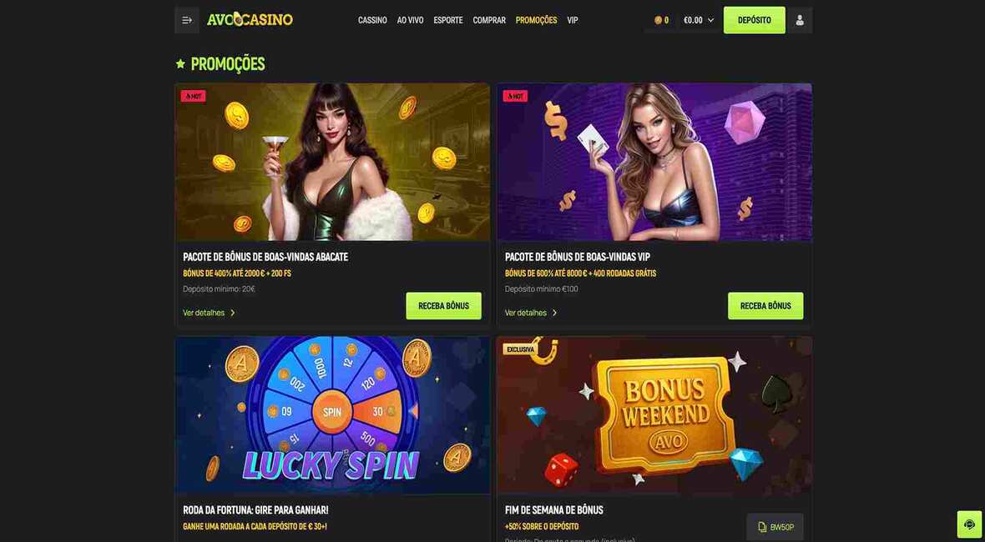Open the user profile icon

click(800, 20)
